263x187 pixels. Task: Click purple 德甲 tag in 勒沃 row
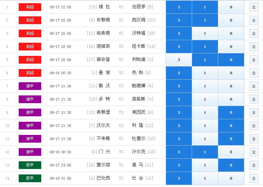coord(30,86)
